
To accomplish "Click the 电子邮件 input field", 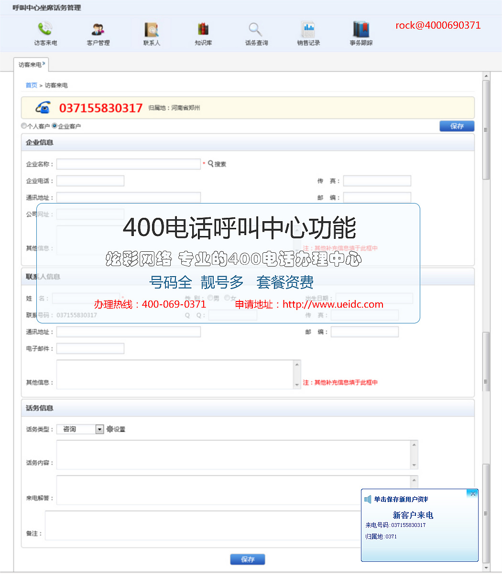I will click(90, 348).
